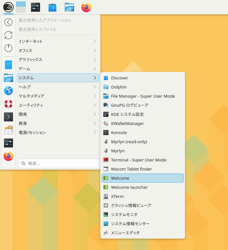
Task: Expand the インターネット category arrow
Action: tap(95, 41)
